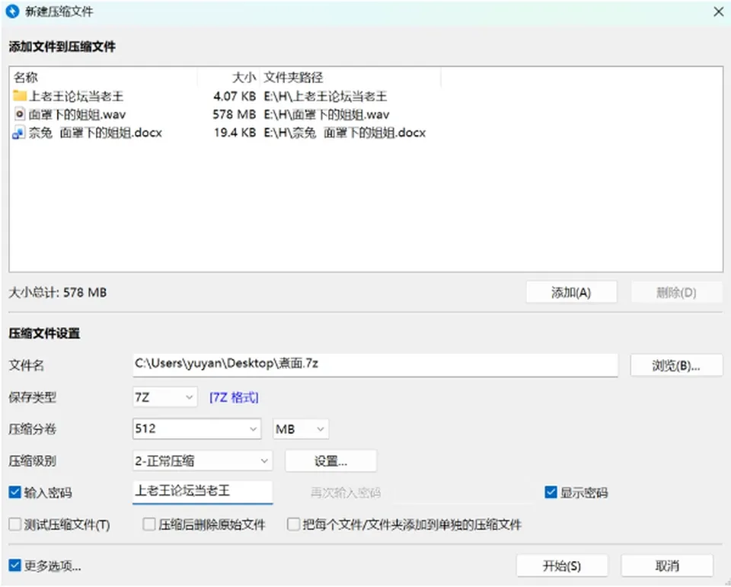Viewport: 731px width, 587px height.
Task: Enable 测试压缩文件(T) checkbox
Action: point(15,524)
